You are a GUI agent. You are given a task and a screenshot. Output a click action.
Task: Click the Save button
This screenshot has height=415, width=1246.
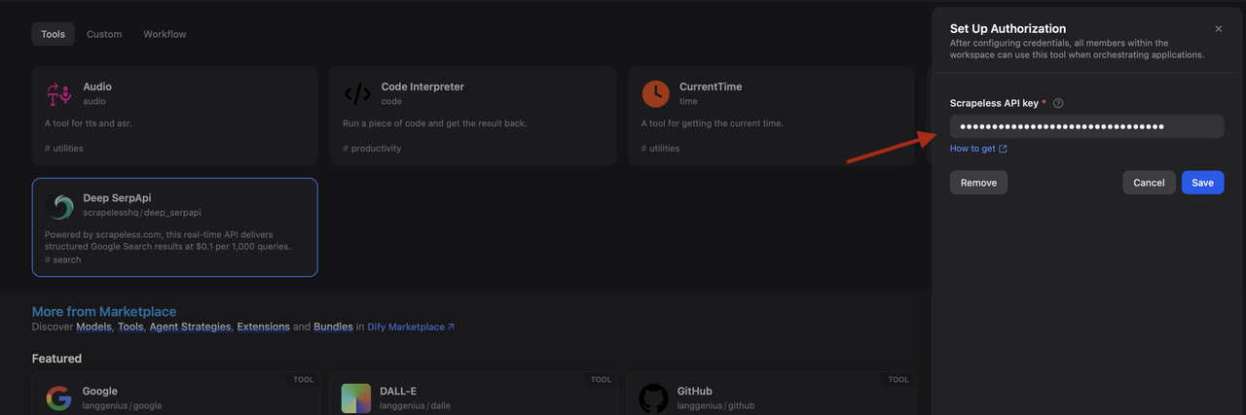pyautogui.click(x=1202, y=183)
